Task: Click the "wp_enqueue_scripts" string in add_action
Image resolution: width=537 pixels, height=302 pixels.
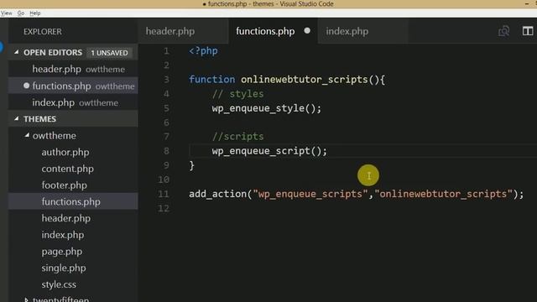Action: coord(310,194)
